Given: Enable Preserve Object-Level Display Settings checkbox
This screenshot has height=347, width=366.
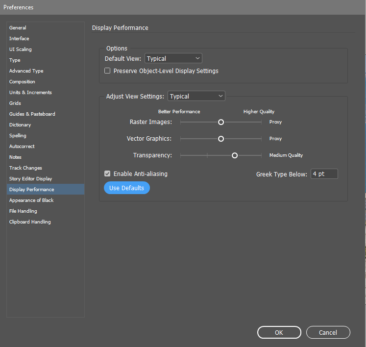Looking at the screenshot, I should pos(108,71).
